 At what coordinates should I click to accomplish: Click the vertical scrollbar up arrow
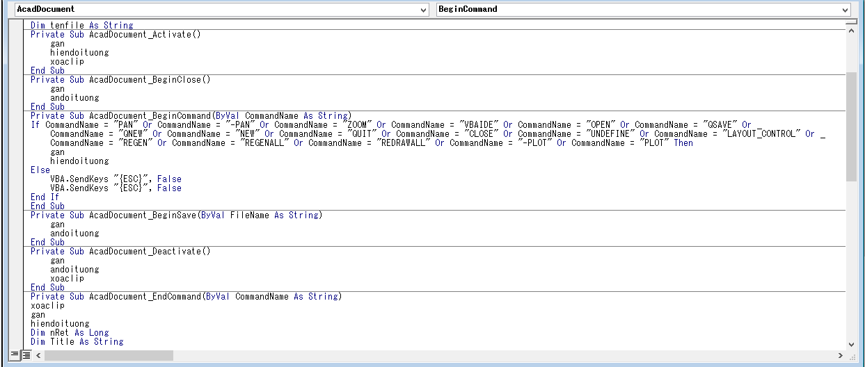(851, 33)
